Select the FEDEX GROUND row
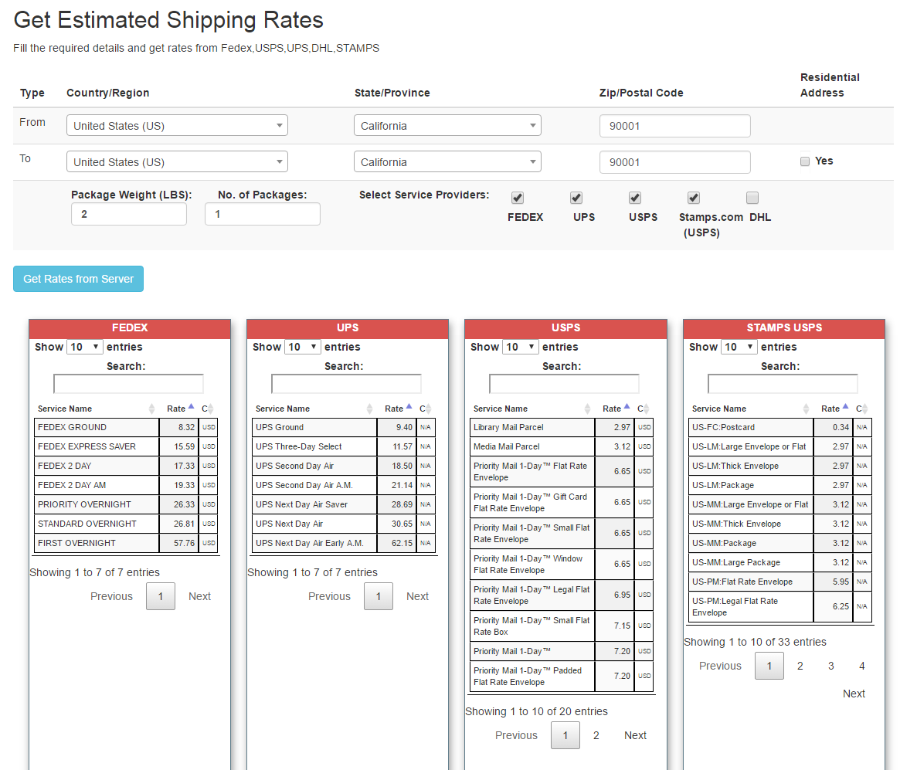The image size is (900, 770). [126, 427]
